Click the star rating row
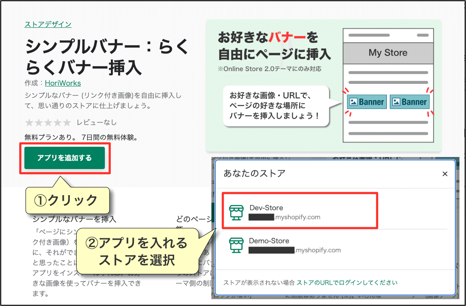This screenshot has height=306, width=466. pyautogui.click(x=48, y=122)
